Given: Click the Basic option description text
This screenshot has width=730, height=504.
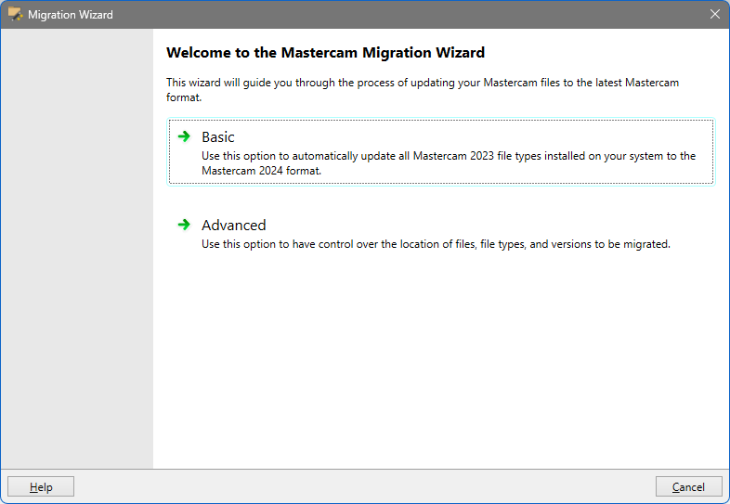Looking at the screenshot, I should pos(449,163).
